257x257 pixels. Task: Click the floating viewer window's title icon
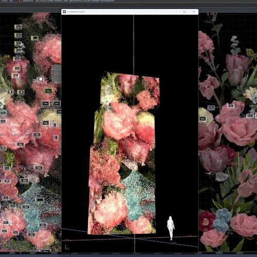click(x=64, y=12)
